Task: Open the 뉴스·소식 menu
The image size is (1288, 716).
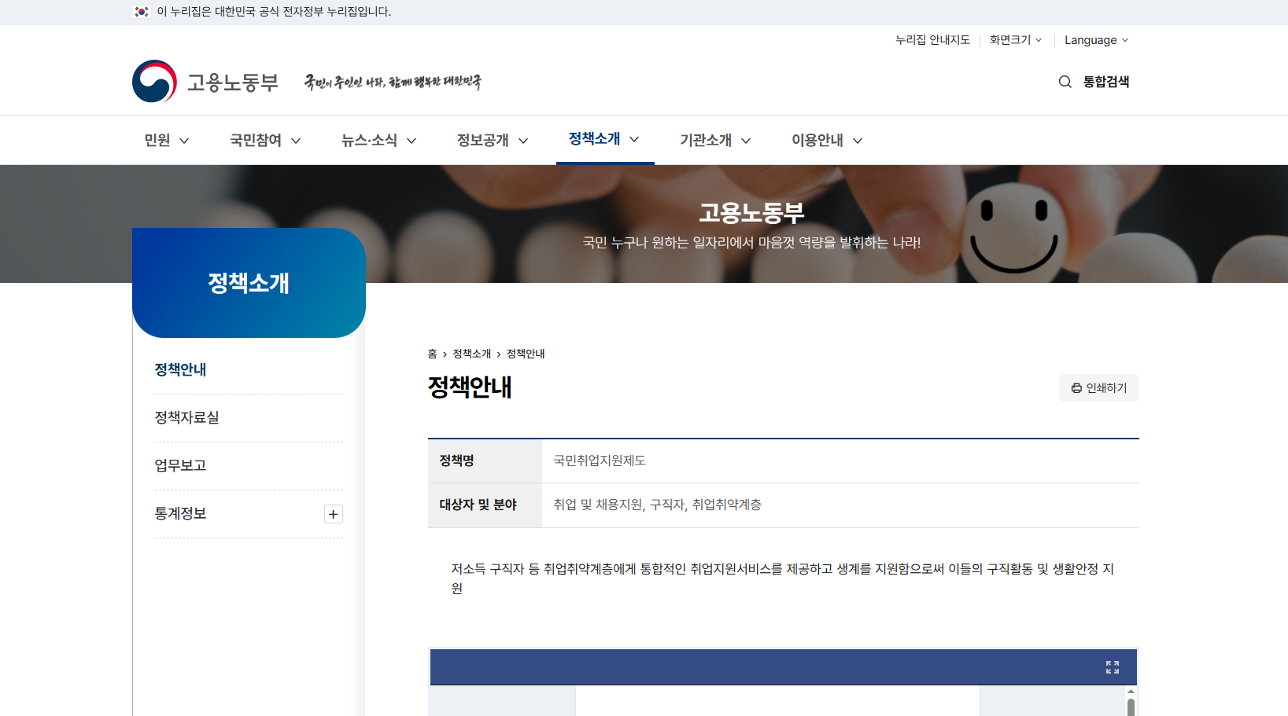Action: point(378,141)
